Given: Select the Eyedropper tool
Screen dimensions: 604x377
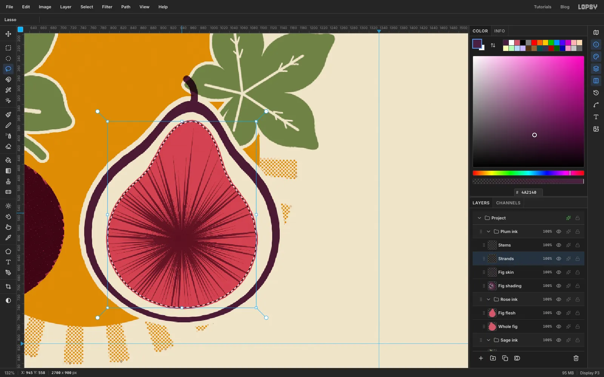Looking at the screenshot, I should 8,238.
